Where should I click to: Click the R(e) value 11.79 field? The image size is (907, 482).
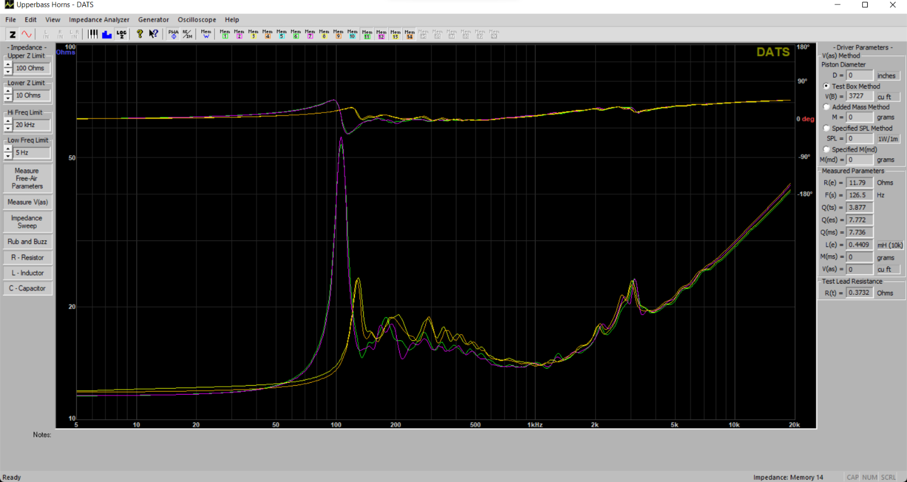pyautogui.click(x=859, y=183)
